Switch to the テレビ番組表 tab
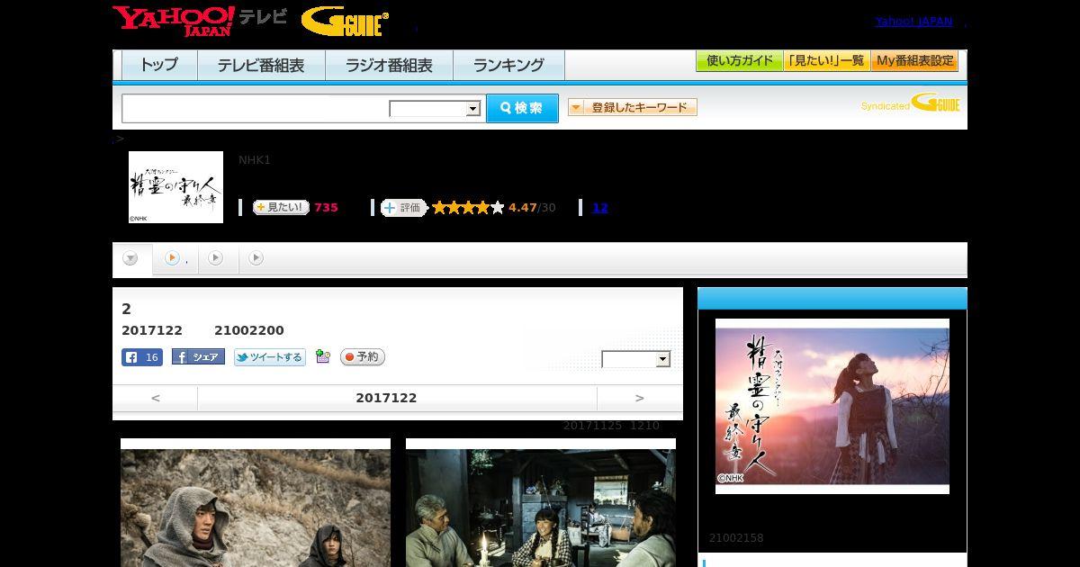The image size is (1080, 567). click(x=261, y=66)
